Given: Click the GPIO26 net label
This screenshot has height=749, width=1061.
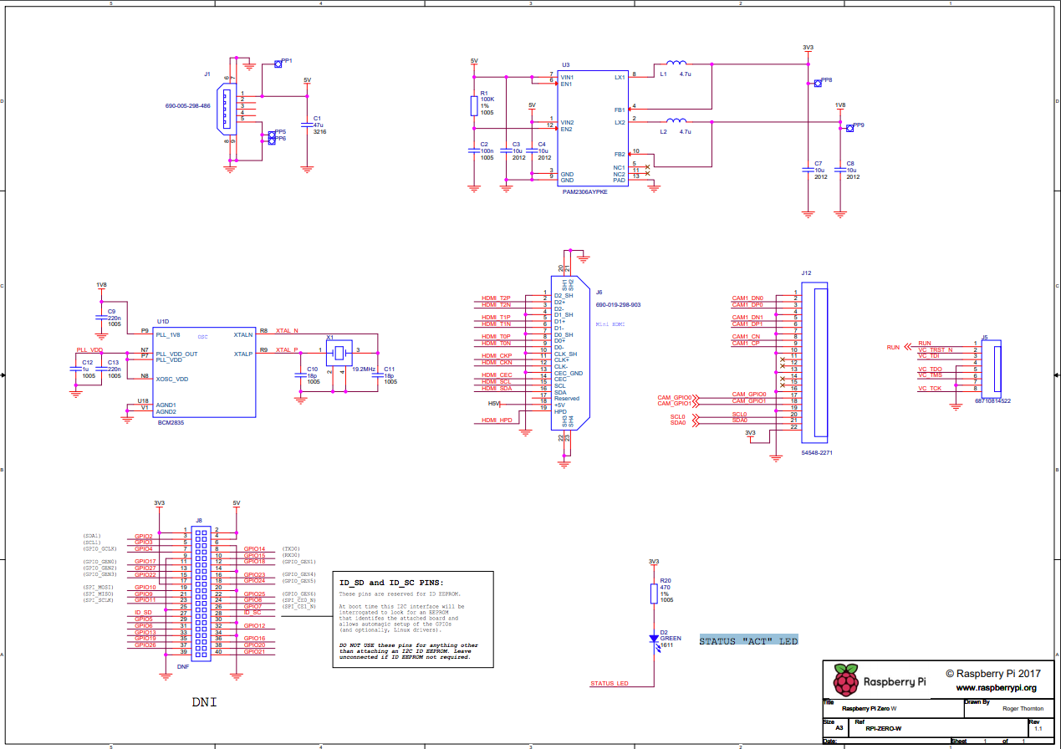Looking at the screenshot, I should [x=145, y=645].
